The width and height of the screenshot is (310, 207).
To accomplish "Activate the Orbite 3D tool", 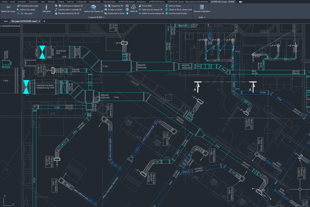I will [133, 8].
